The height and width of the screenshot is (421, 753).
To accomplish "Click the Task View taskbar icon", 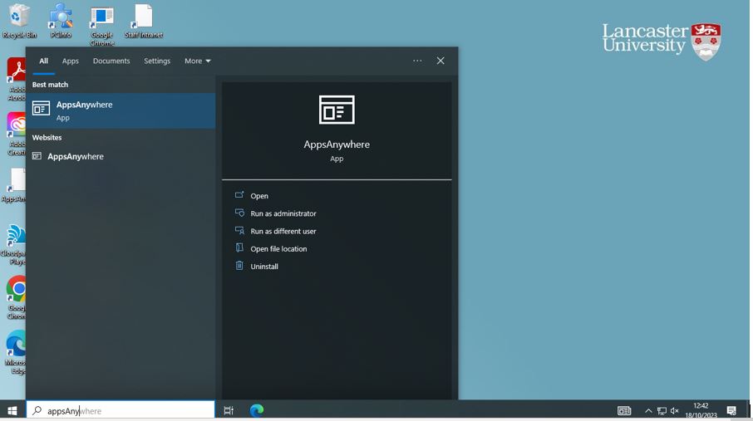I will click(x=229, y=410).
